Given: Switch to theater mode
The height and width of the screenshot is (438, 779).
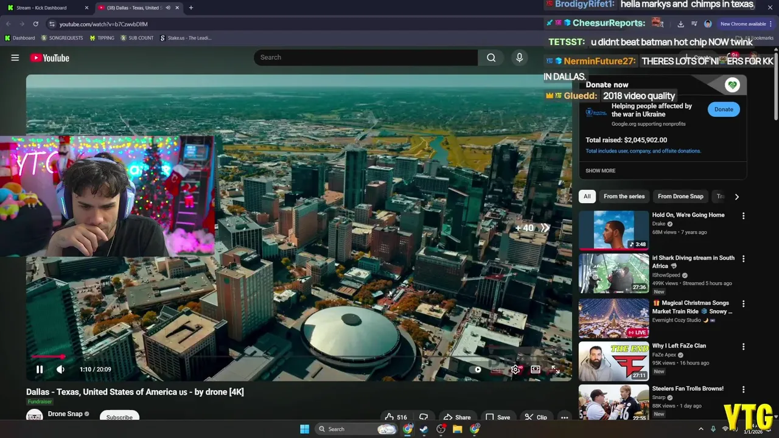Looking at the screenshot, I should pyautogui.click(x=536, y=369).
